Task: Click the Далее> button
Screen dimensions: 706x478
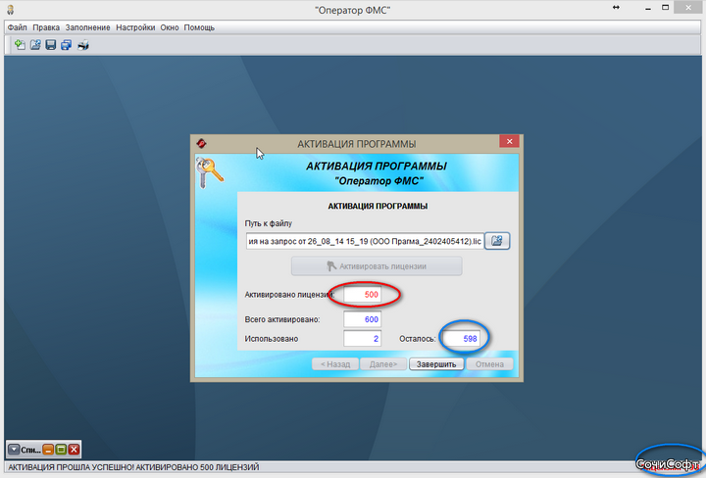Action: point(383,363)
